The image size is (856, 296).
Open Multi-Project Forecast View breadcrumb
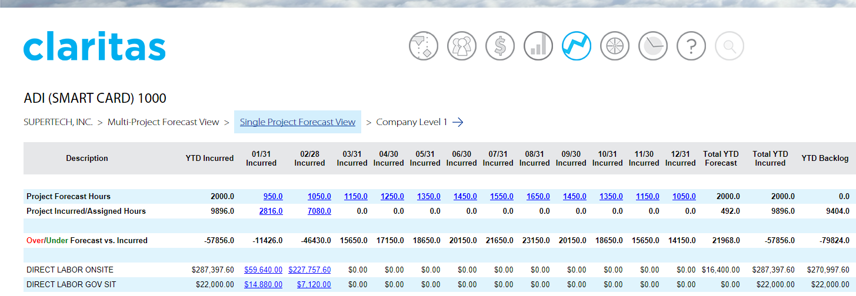(x=164, y=122)
